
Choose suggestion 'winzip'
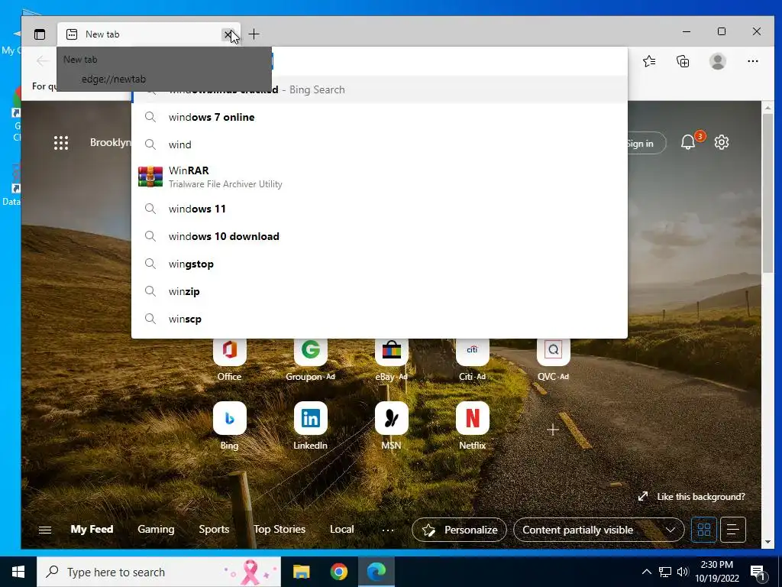(379, 291)
